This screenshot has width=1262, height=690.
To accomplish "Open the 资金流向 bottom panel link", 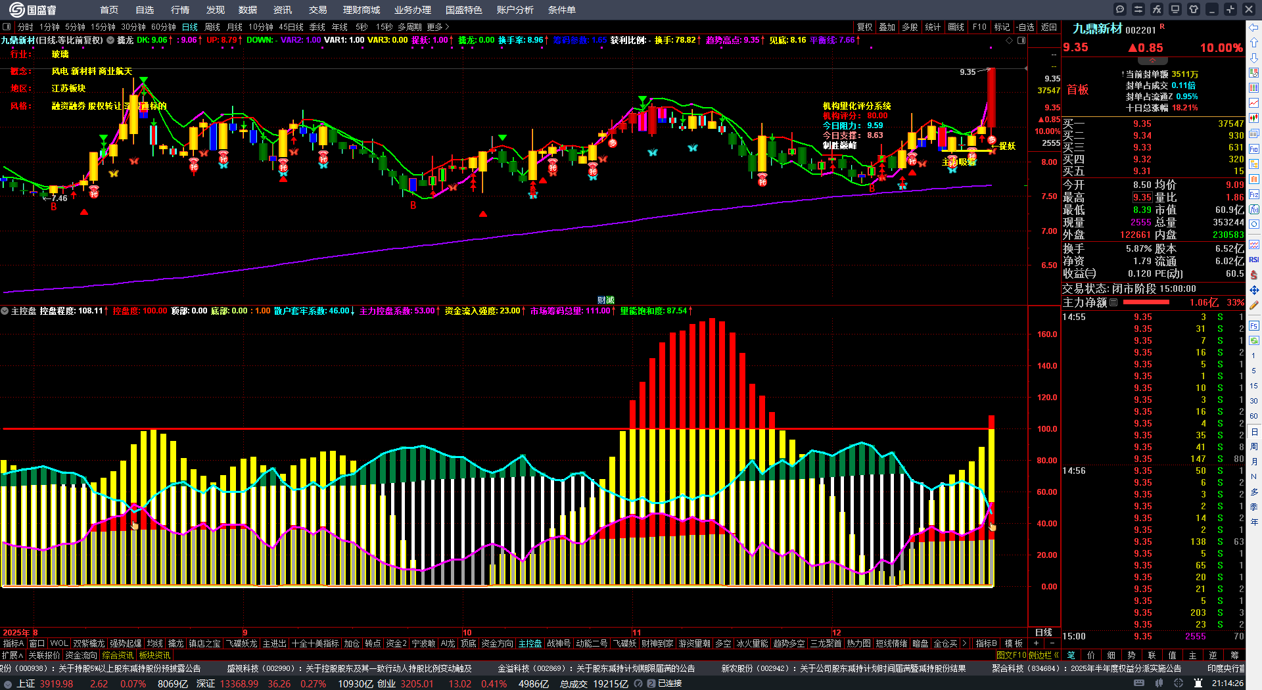I will coord(81,655).
